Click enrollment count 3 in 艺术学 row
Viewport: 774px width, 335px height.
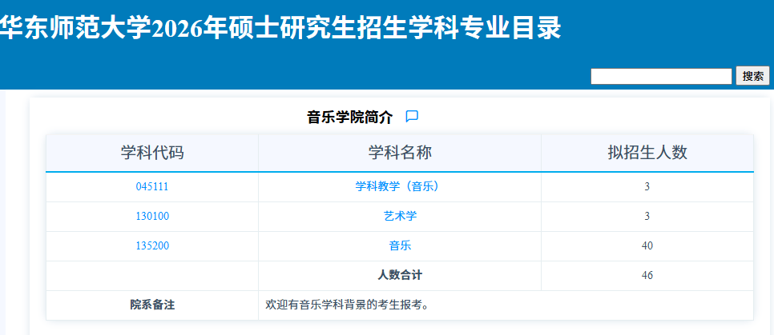tap(647, 217)
